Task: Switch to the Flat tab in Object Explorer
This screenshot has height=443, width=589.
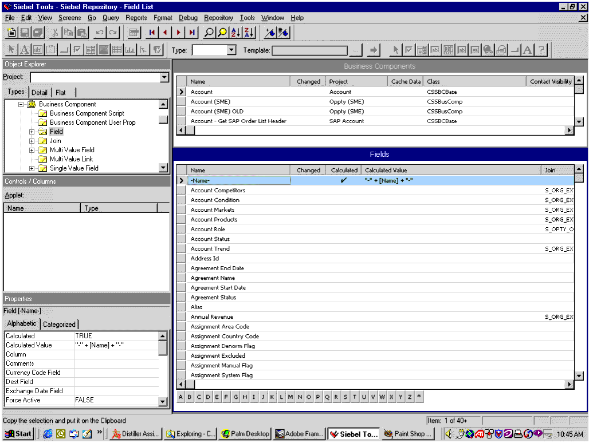Action: (x=61, y=93)
